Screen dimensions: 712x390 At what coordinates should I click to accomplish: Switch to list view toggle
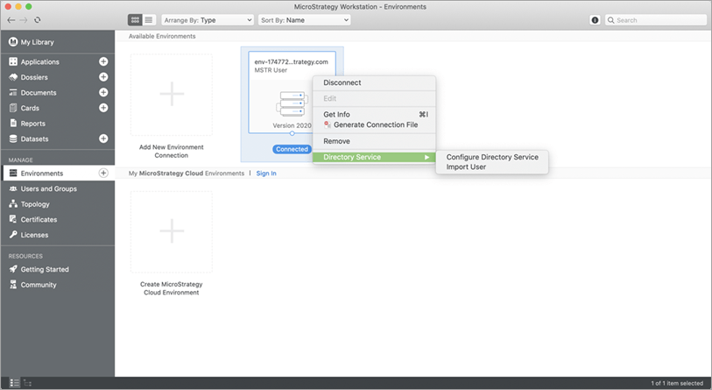pyautogui.click(x=148, y=19)
